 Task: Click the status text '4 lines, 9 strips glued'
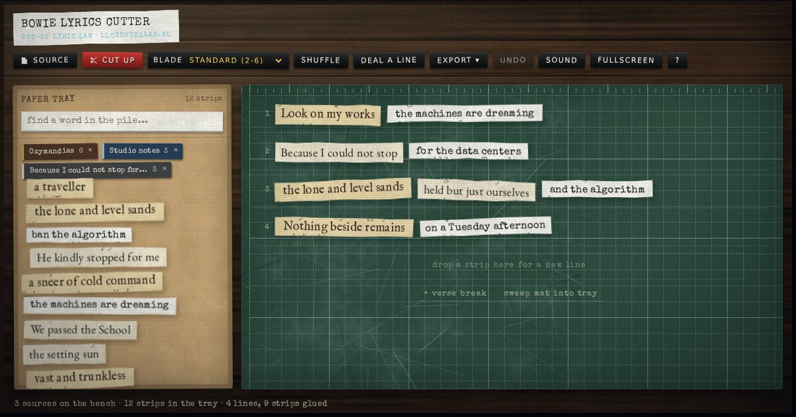click(x=276, y=403)
